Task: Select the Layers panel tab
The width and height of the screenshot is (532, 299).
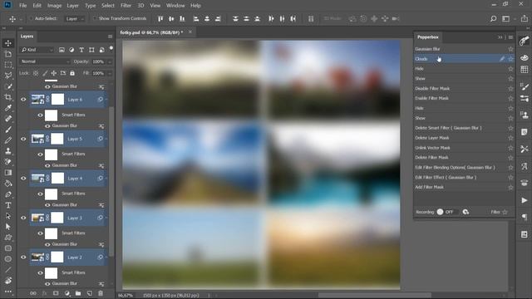Action: click(27, 37)
